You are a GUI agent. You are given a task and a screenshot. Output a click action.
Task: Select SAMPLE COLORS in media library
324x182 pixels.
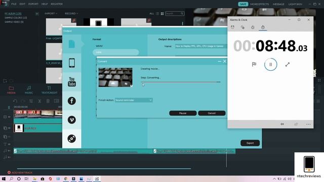click(x=16, y=18)
